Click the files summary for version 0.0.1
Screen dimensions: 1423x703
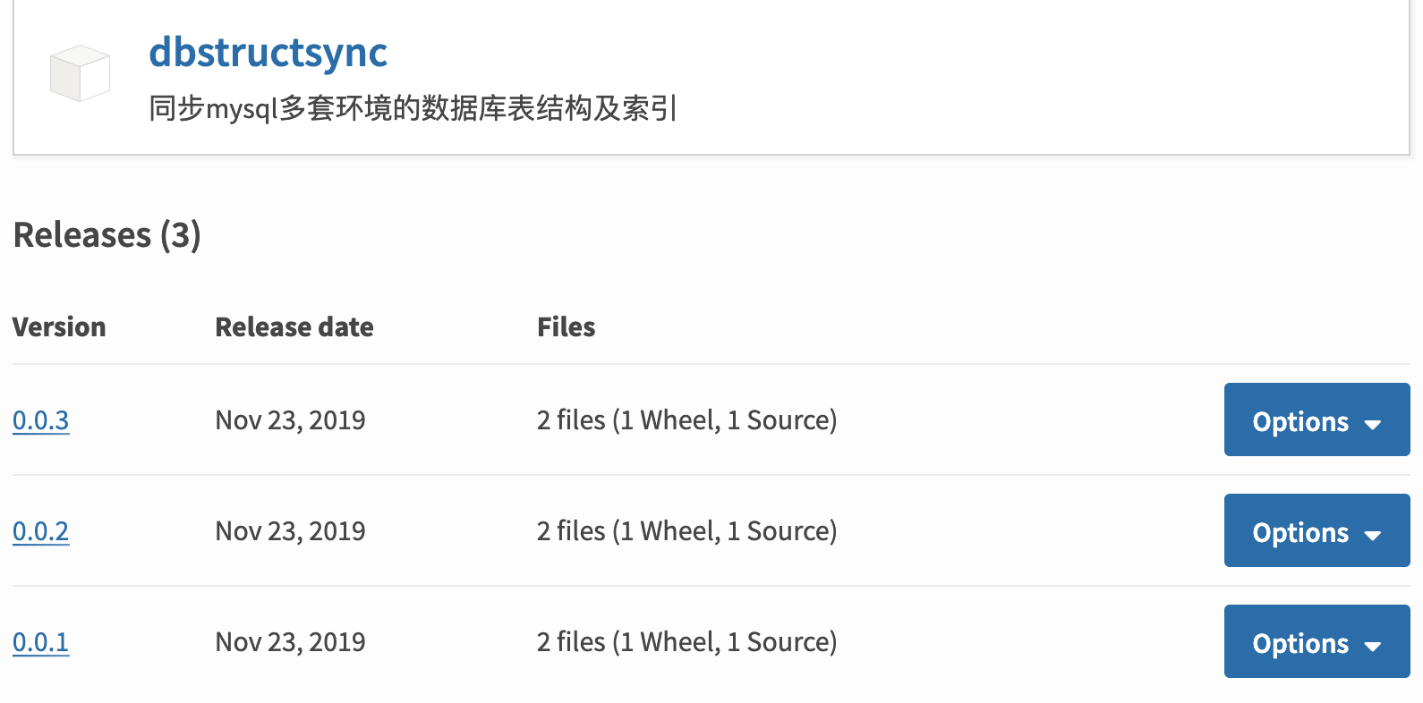[x=686, y=642]
